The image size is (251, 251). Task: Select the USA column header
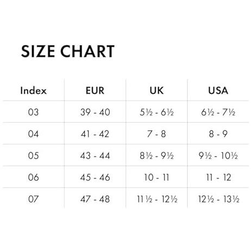218,90
